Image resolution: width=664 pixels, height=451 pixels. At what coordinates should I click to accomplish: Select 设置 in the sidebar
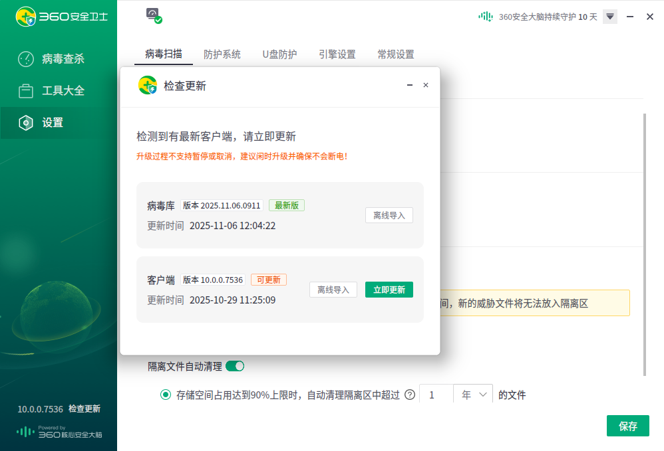(59, 123)
